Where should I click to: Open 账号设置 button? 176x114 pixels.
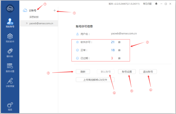(127, 72)
